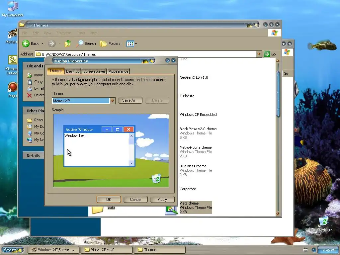Open the Theme combo box dropdown
This screenshot has width=340, height=255.
pos(112,101)
